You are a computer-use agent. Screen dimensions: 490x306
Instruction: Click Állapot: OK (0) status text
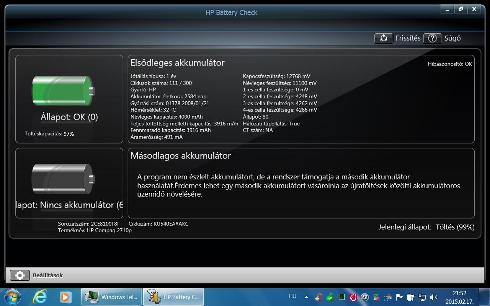[69, 117]
